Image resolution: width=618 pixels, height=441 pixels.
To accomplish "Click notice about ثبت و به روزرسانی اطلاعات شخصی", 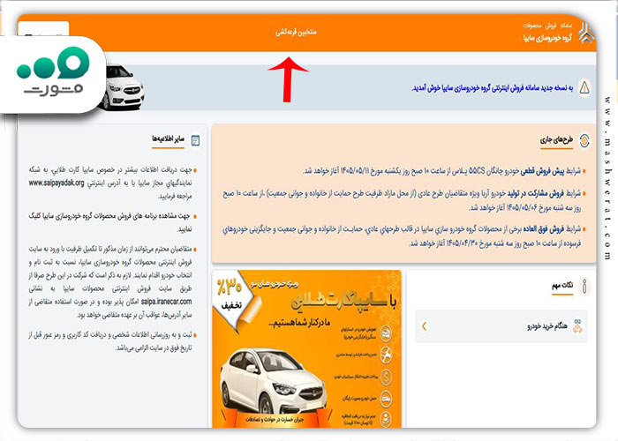I will pos(109,341).
